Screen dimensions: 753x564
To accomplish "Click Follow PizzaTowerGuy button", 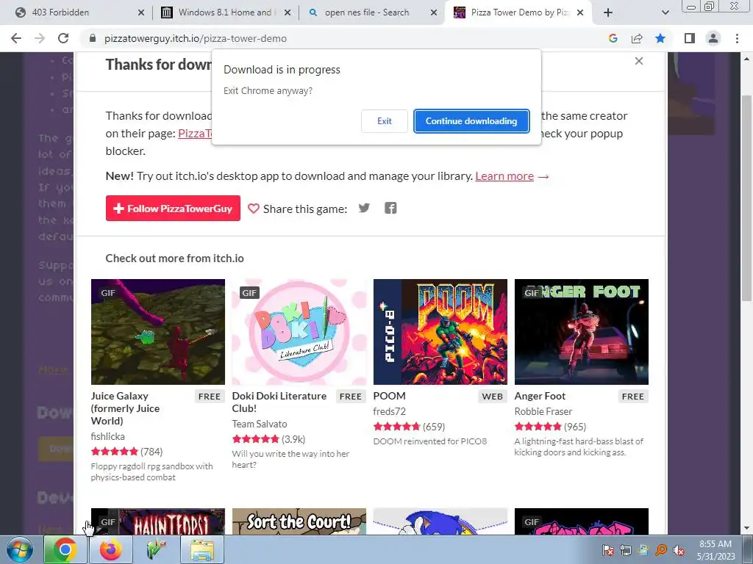I will coord(173,208).
